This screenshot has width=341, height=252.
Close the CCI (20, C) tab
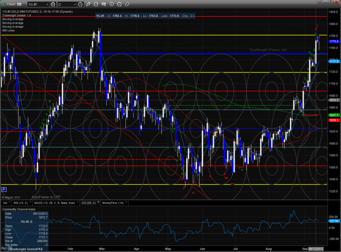click(x=98, y=203)
